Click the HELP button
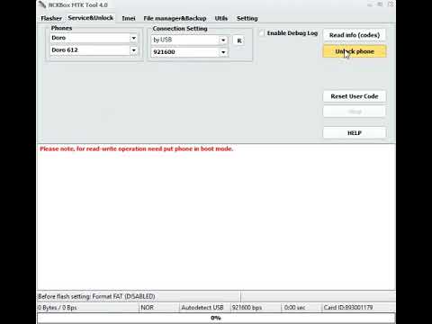 (x=355, y=133)
